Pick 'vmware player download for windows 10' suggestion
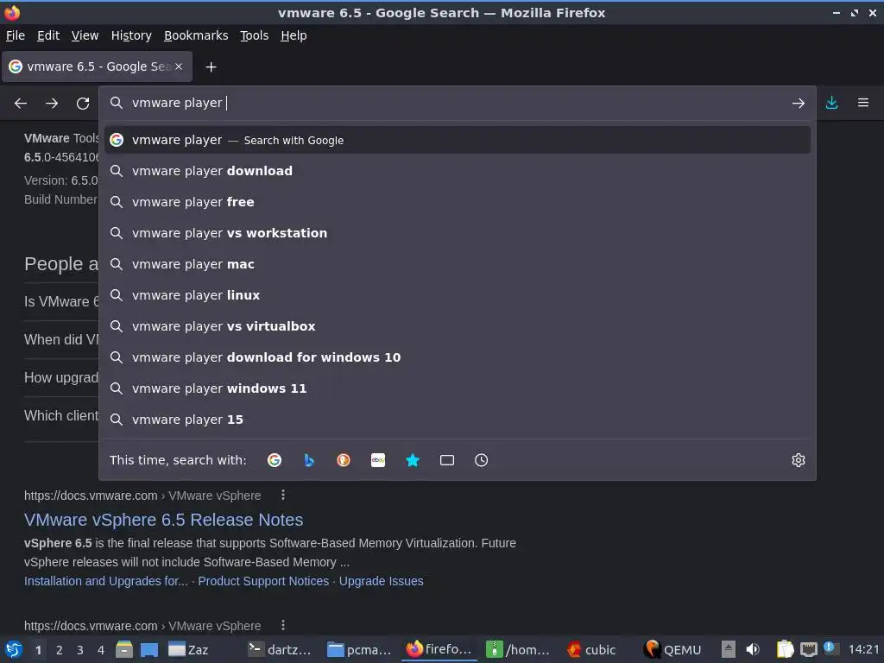Image resolution: width=884 pixels, height=663 pixels. tap(458, 357)
